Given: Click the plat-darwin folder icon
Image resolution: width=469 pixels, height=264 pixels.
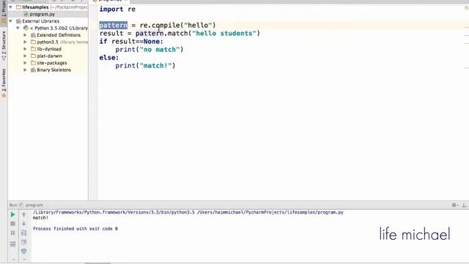Looking at the screenshot, I should click(33, 56).
